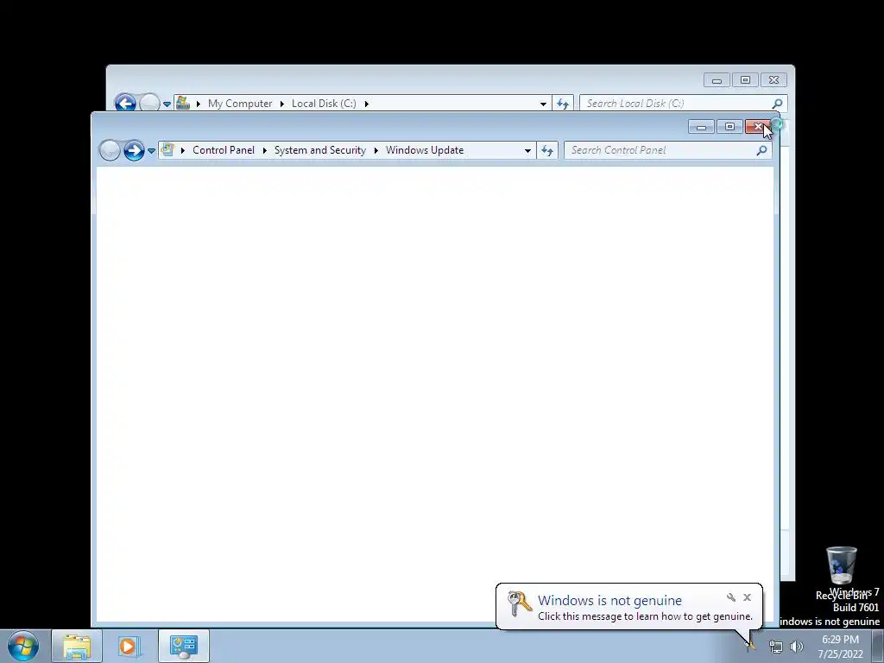Click Forward arrow in Local Disk (C:) window

(x=149, y=104)
